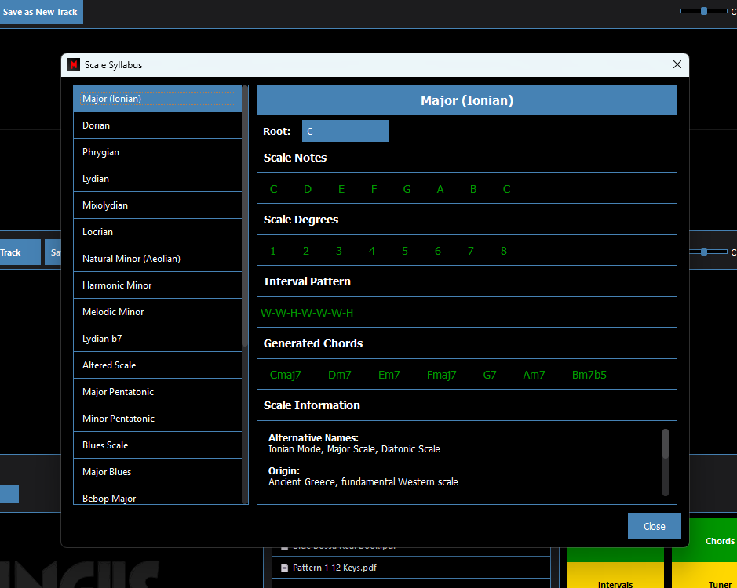Screen dimensions: 737x588
Task: Choose the Lydian scale entry
Action: (157, 179)
